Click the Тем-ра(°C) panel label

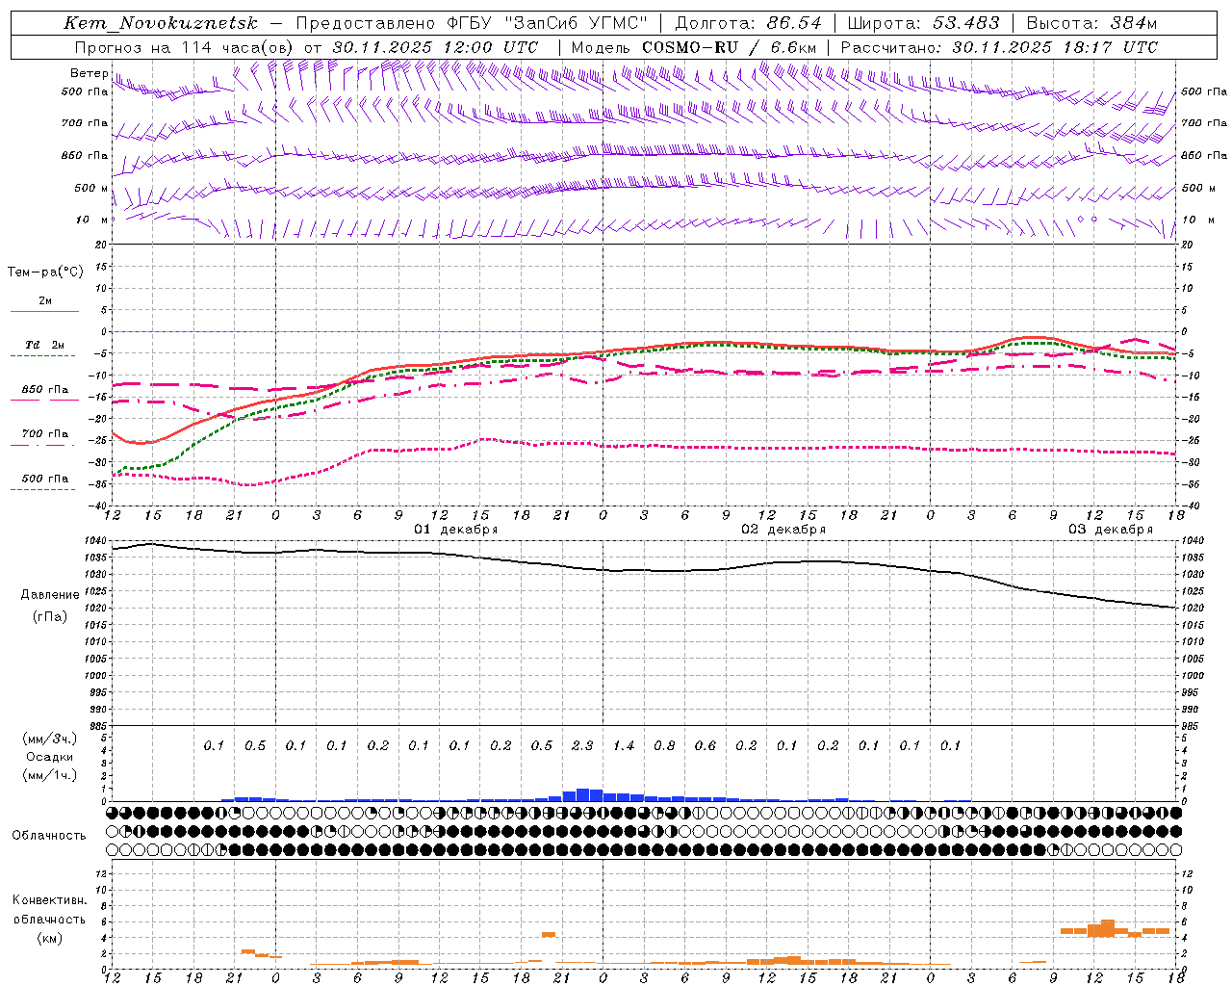click(x=45, y=272)
